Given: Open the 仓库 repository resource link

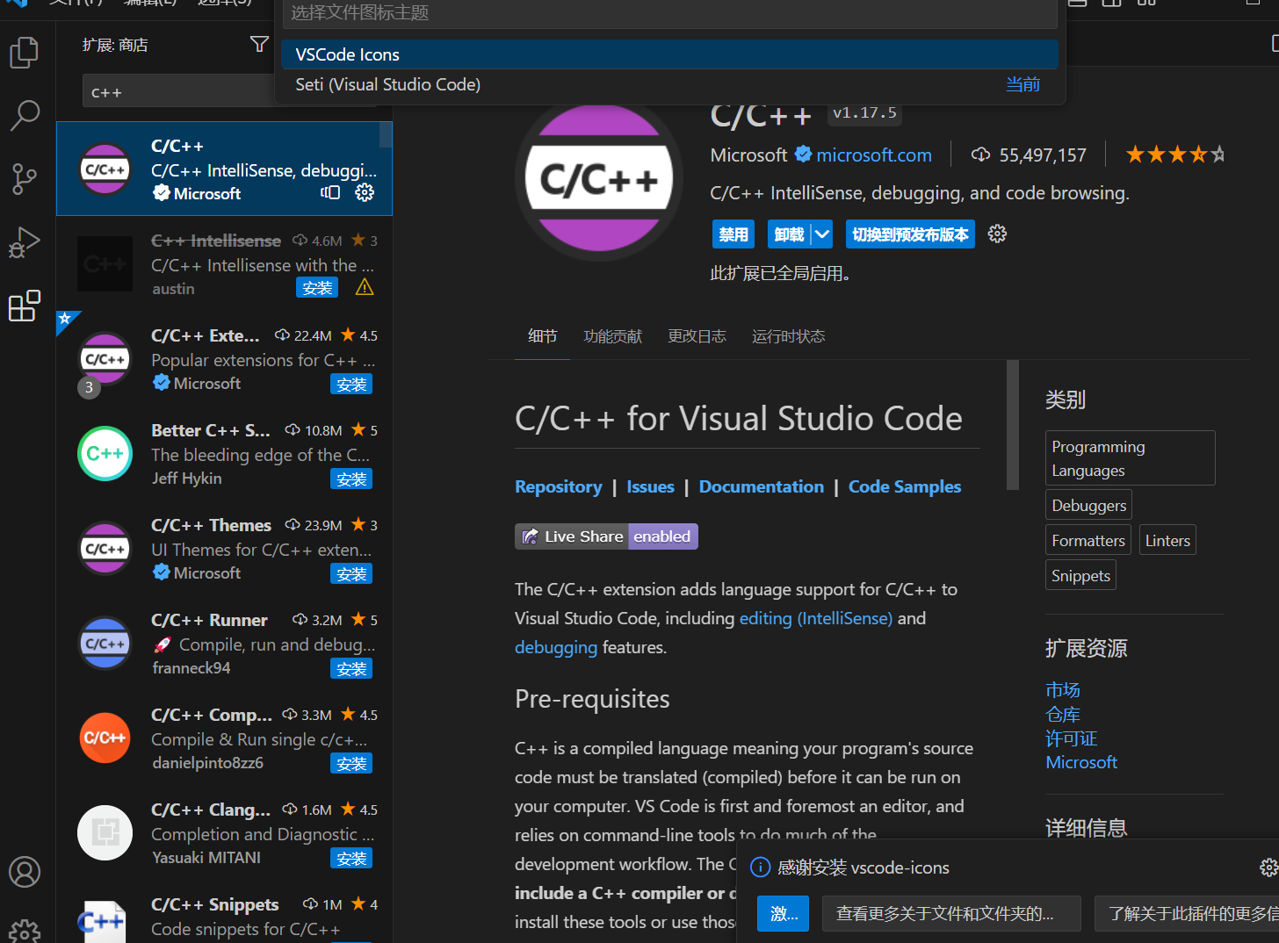Looking at the screenshot, I should (x=1063, y=715).
